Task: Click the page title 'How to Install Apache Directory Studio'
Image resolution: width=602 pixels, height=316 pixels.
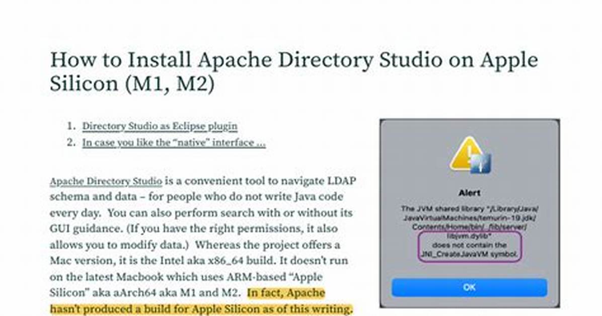Action: [x=294, y=72]
